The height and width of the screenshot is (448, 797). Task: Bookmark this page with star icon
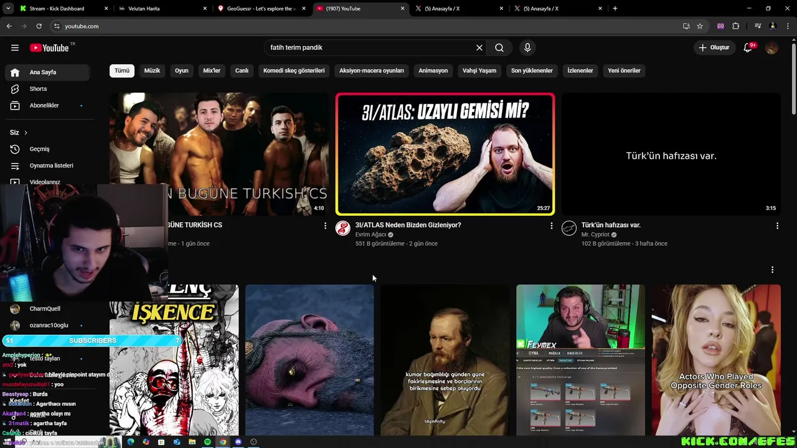pos(700,26)
